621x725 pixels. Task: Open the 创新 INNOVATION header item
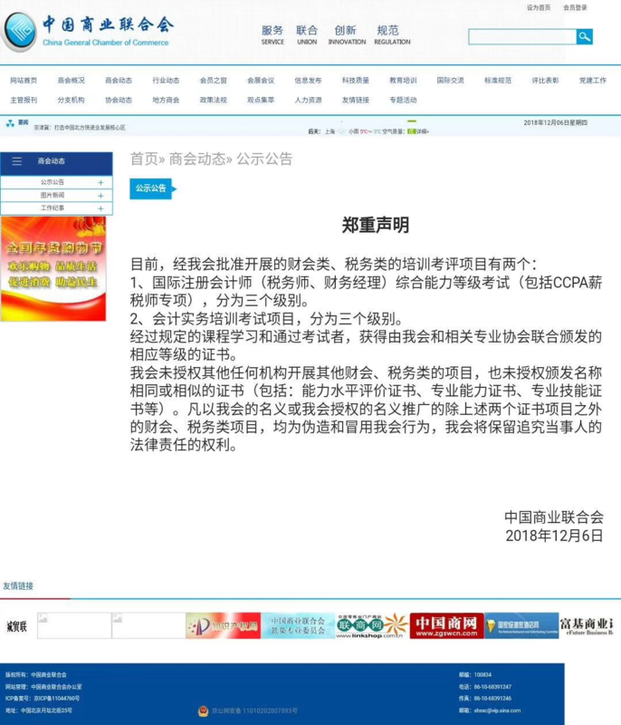pos(347,34)
